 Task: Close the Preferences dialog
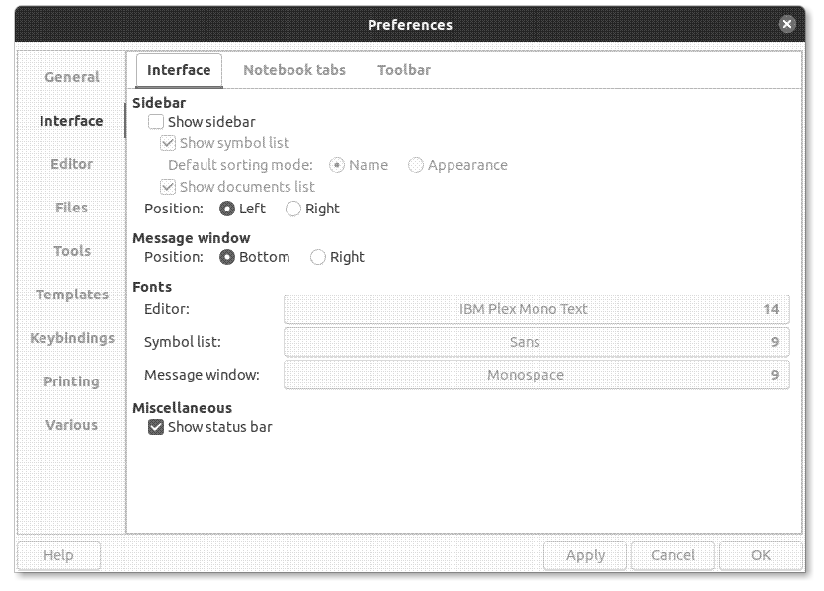tap(786, 24)
